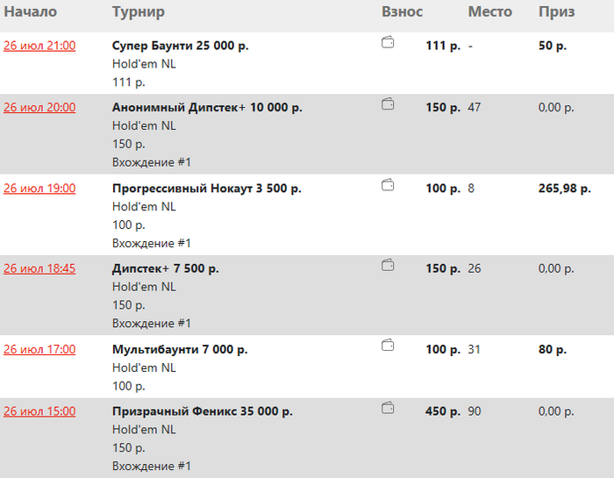Click wallet icon in Дипстек+ 7 500 row

pyautogui.click(x=388, y=266)
